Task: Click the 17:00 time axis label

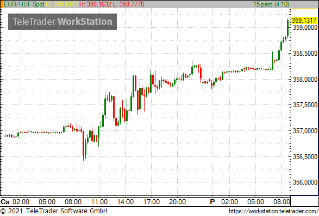Action: pyautogui.click(x=152, y=202)
